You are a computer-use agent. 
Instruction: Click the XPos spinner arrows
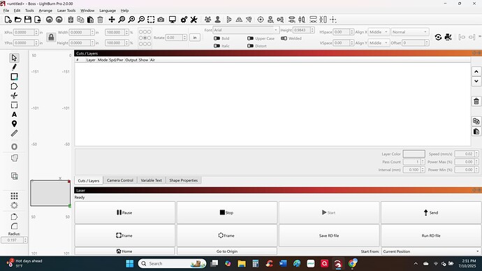[x=36, y=32]
